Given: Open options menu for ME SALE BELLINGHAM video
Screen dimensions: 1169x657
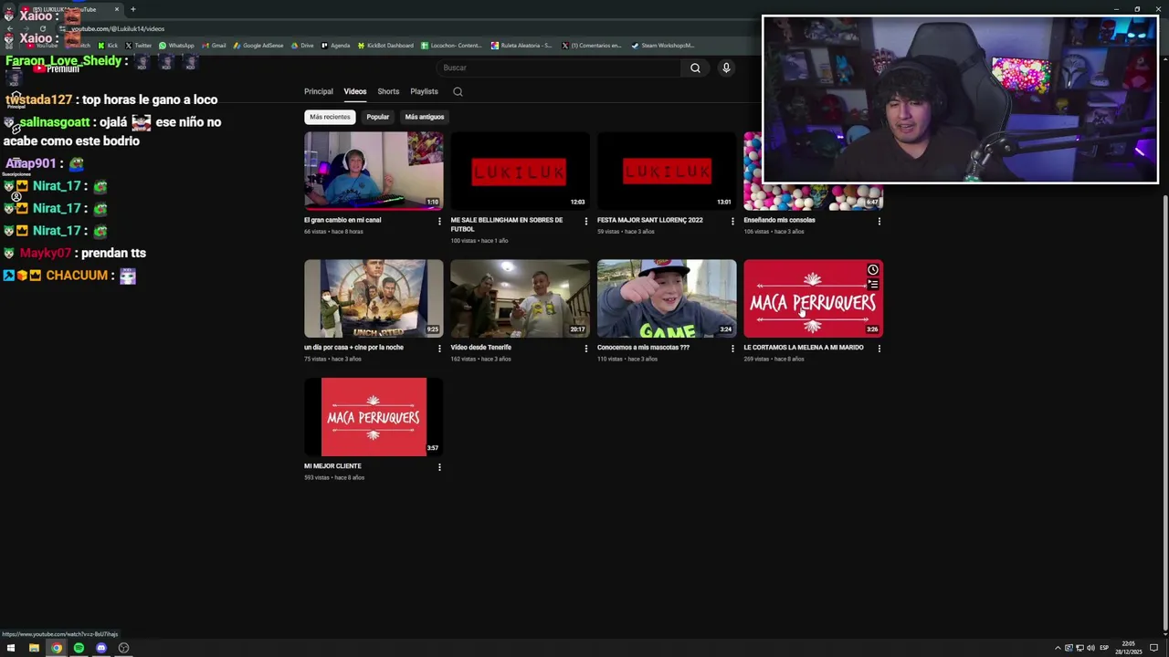Looking at the screenshot, I should pos(586,221).
